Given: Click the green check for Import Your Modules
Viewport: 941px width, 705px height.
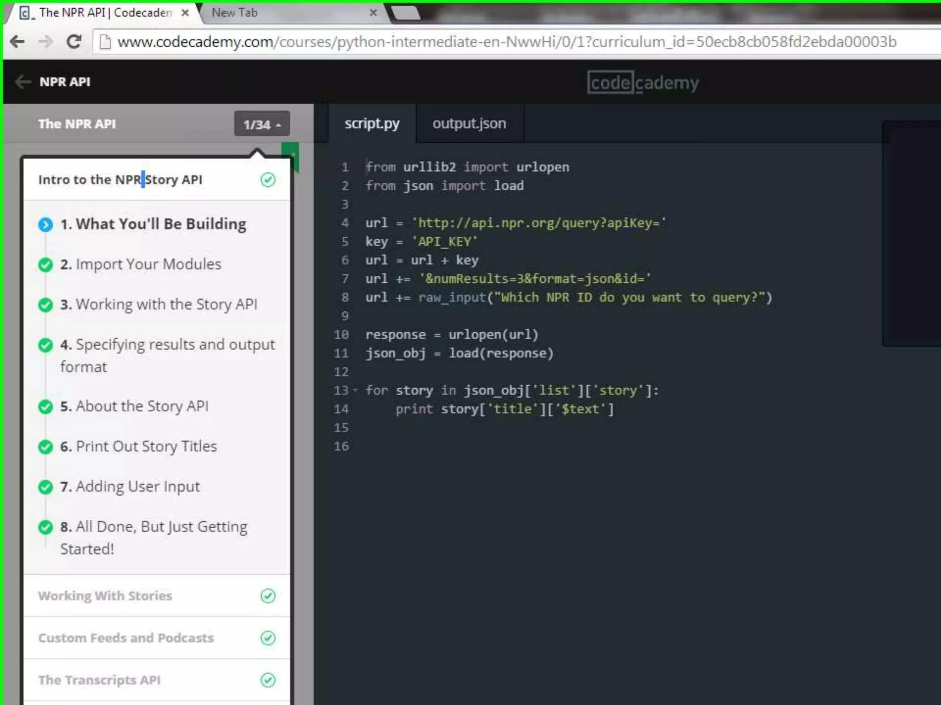Looking at the screenshot, I should tap(45, 265).
